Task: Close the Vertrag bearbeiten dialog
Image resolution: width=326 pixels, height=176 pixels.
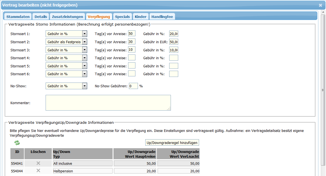Action: coord(320,5)
